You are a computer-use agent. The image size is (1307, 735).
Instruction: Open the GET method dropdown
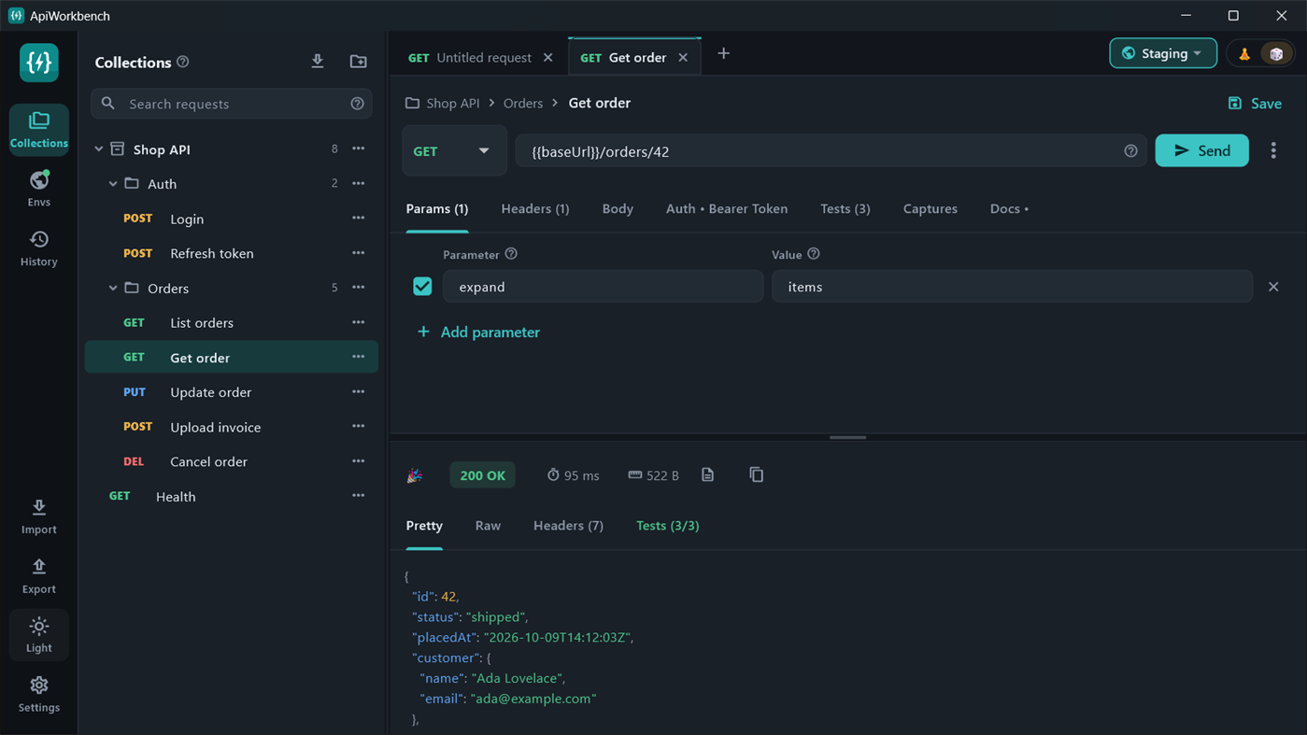(454, 151)
